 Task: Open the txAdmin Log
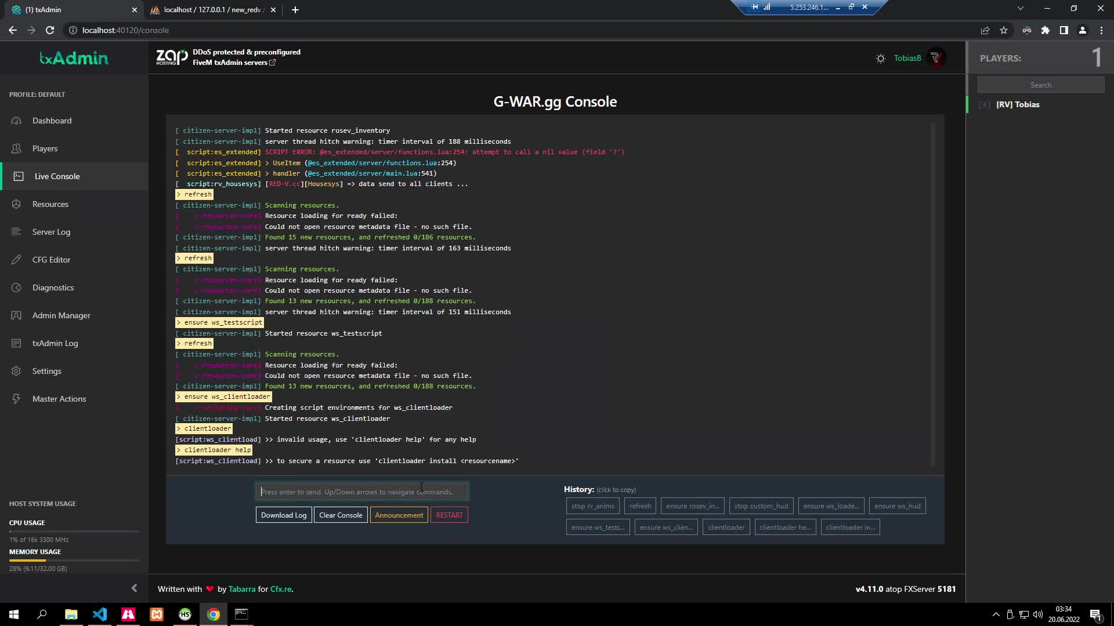point(55,343)
